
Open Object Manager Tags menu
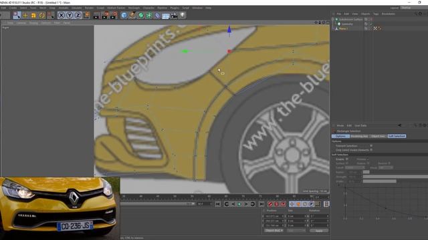[x=376, y=14]
